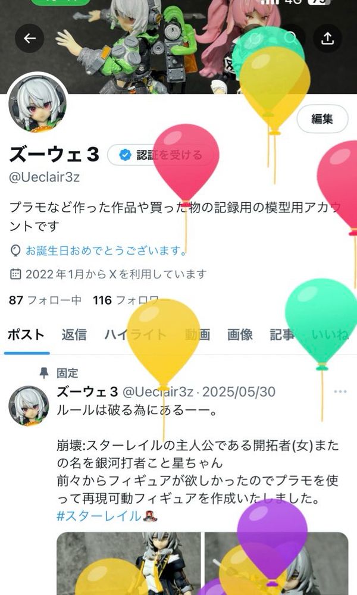
Task: Tap the pinned post author avatar
Action: 29,406
